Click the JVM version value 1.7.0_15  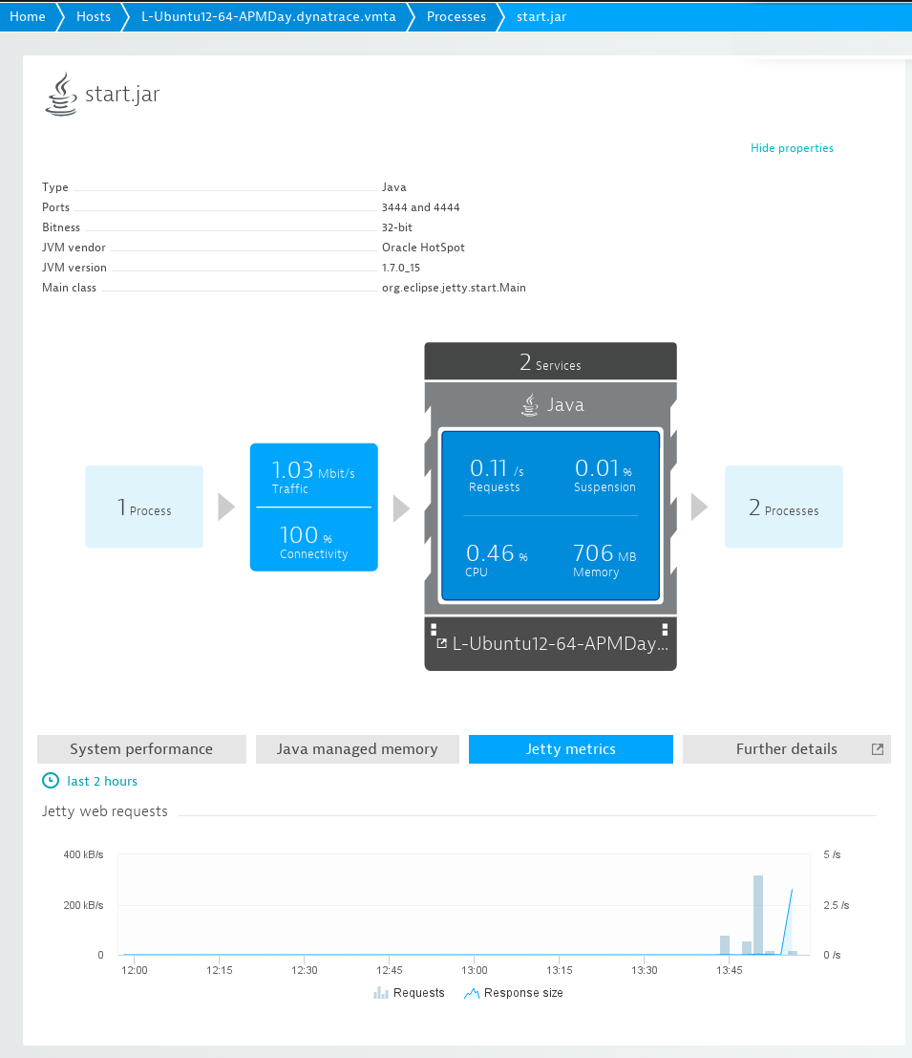pos(401,268)
